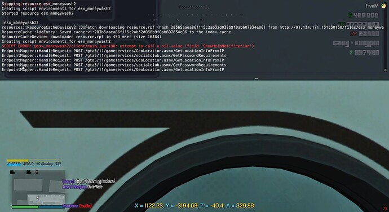Click the green bank icon beside 37323003
Image resolution: width=389 pixels, height=212 pixels.
click(x=342, y=24)
